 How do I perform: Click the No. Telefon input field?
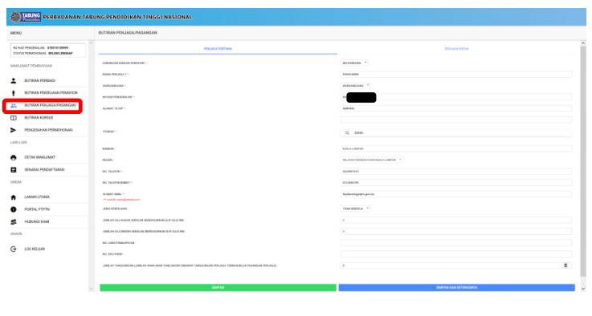click(456, 172)
